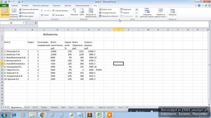Click the view side by side icon
211x118 pixels.
(136, 10)
